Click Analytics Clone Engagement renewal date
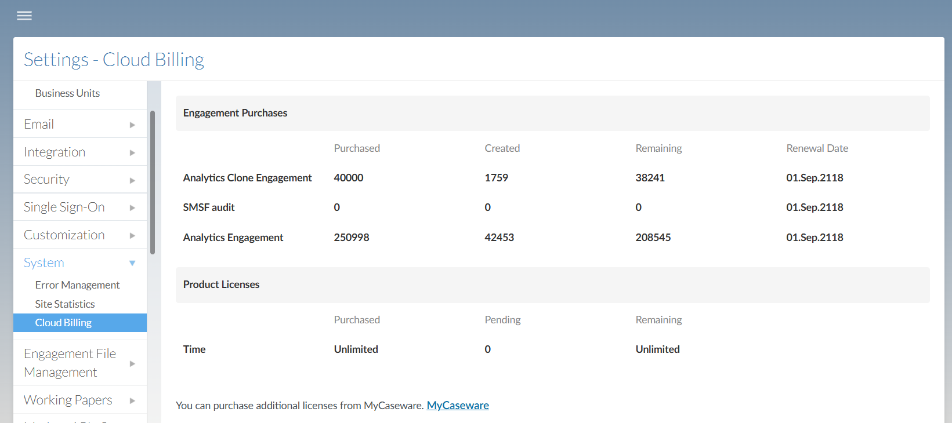The height and width of the screenshot is (423, 952). (815, 178)
